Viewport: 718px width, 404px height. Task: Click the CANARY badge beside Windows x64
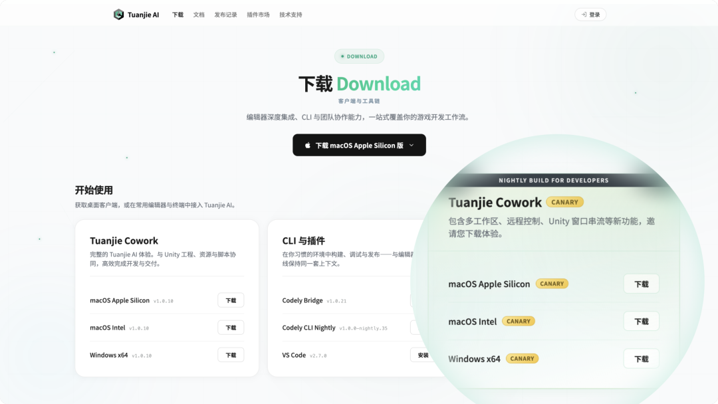click(x=522, y=359)
